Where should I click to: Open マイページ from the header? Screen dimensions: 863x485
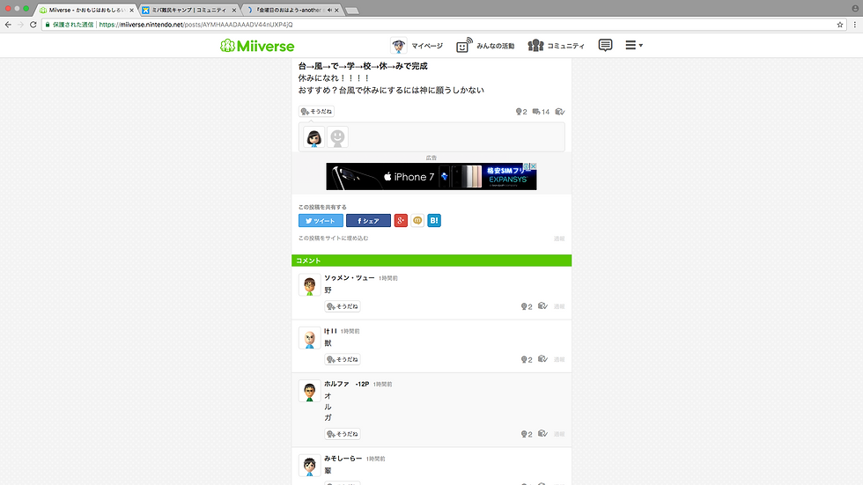pyautogui.click(x=417, y=46)
